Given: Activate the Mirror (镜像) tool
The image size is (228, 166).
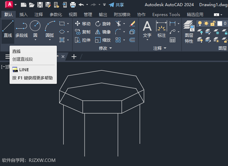Looking at the screenshot, I should pyautogui.click(x=103, y=32).
